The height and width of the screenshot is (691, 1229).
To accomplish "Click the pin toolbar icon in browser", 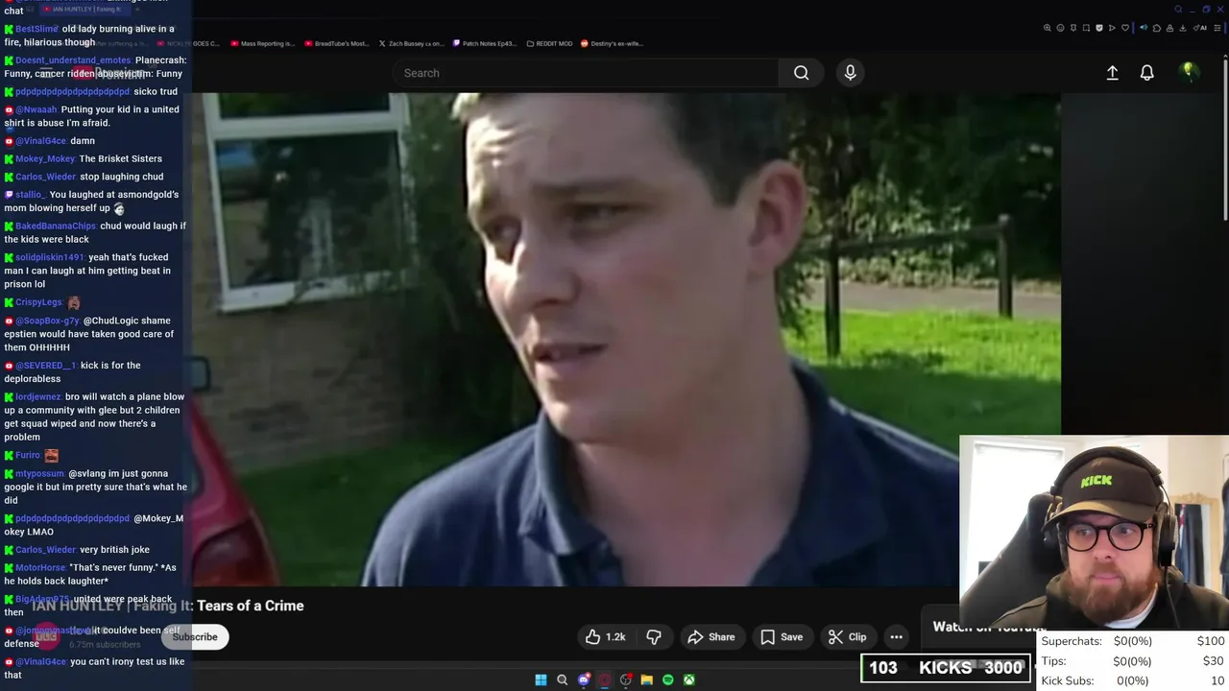I will pyautogui.click(x=1073, y=28).
